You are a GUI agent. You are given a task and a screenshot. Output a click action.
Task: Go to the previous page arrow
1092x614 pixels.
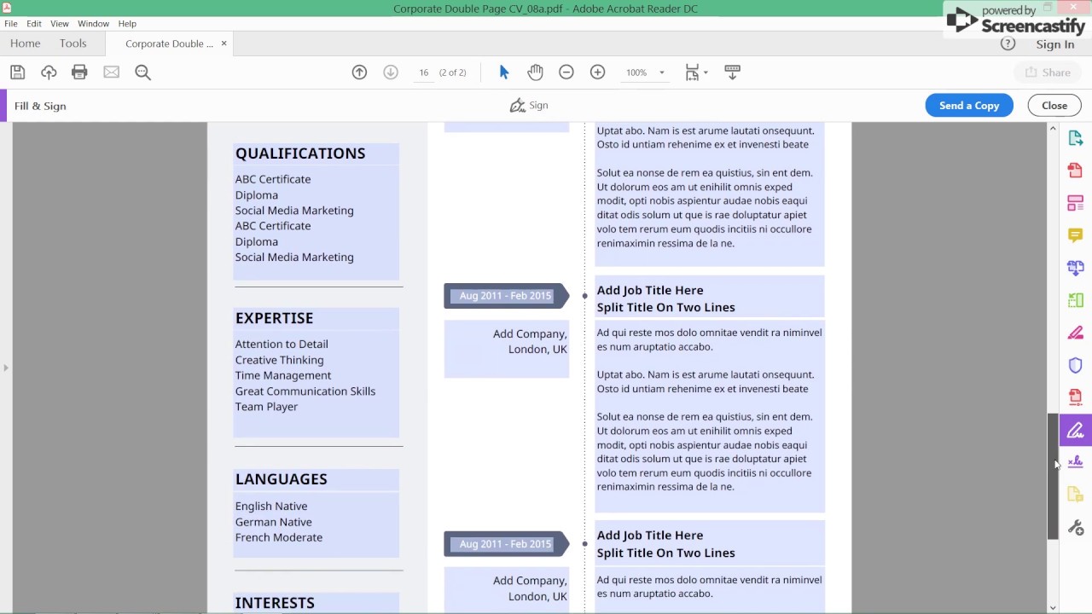[359, 72]
